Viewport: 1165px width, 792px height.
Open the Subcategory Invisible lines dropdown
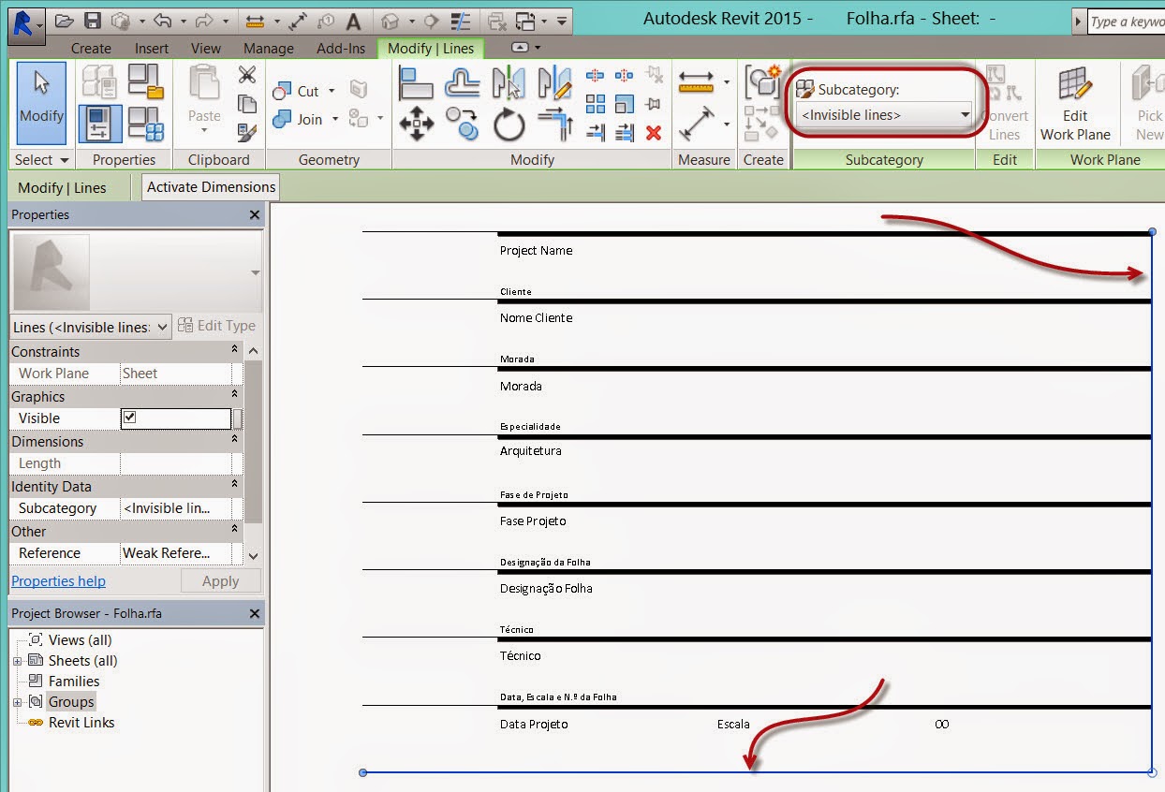coord(966,114)
